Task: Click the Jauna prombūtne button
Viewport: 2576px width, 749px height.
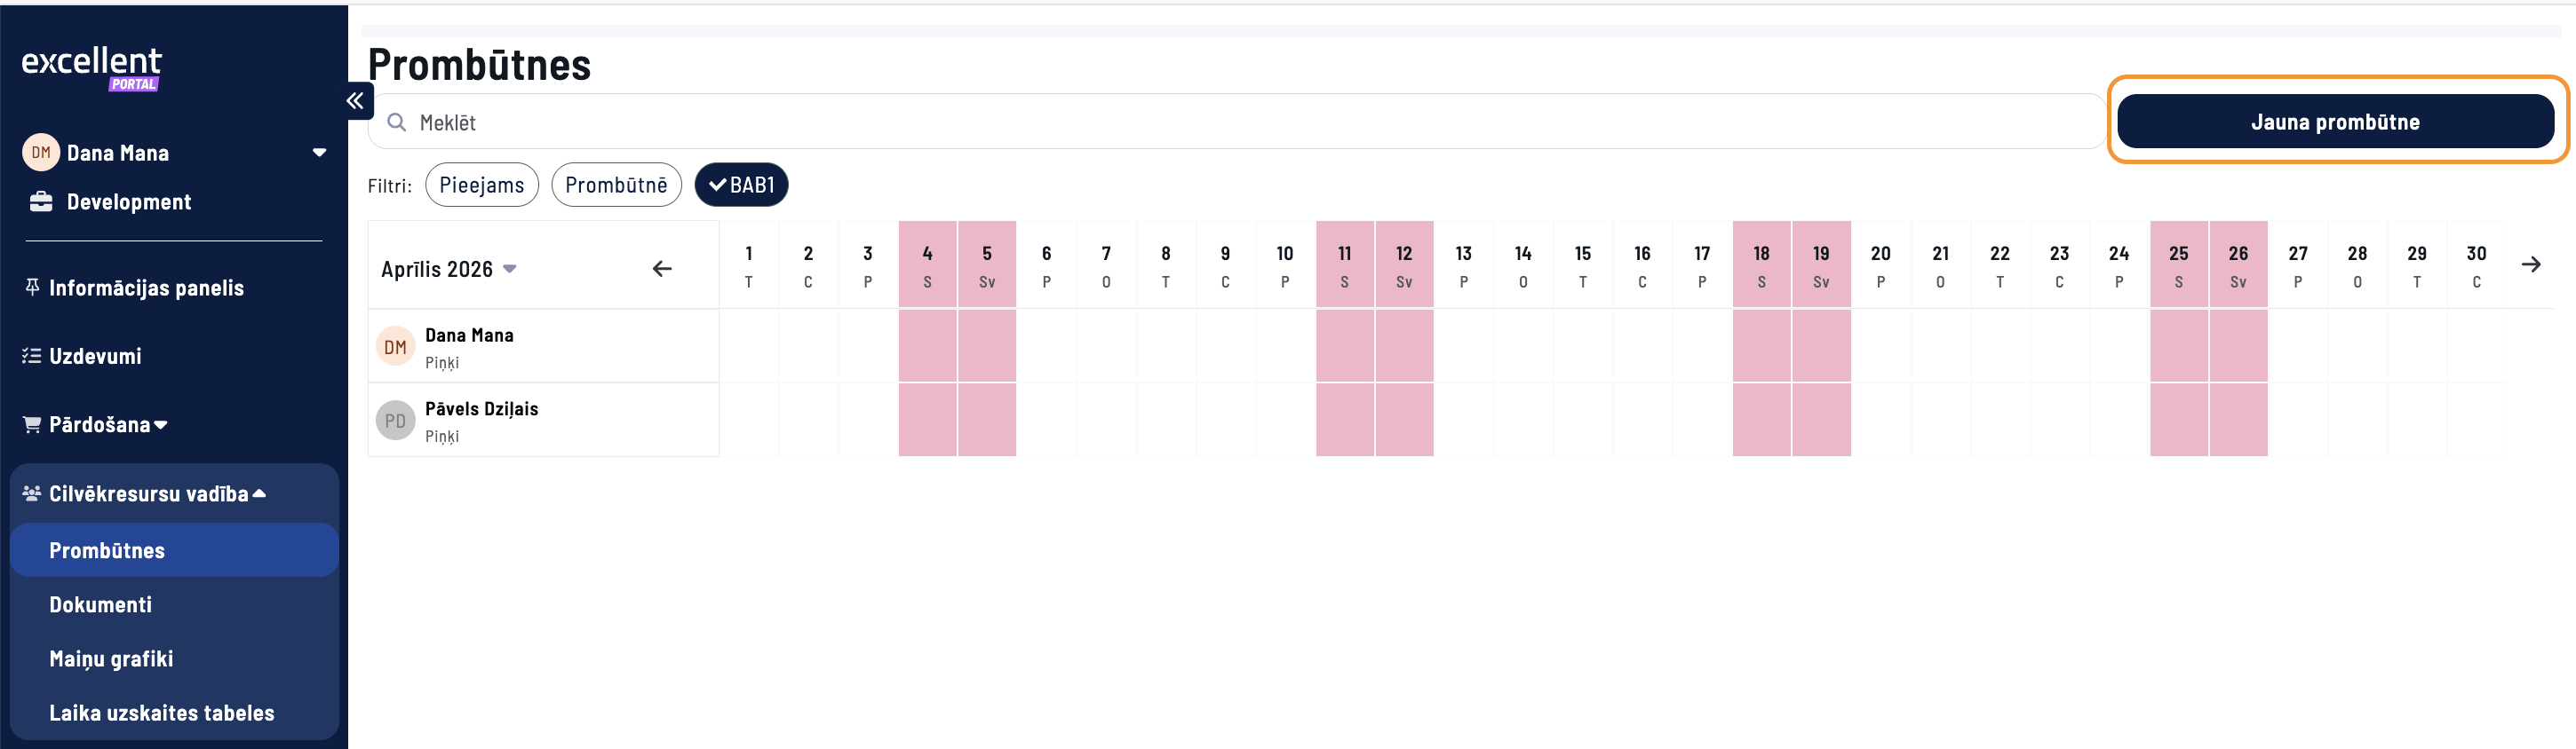Action: (x=2334, y=122)
